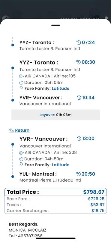
Task: Tap clock icon beside 10:34 arrival
Action: point(79,98)
